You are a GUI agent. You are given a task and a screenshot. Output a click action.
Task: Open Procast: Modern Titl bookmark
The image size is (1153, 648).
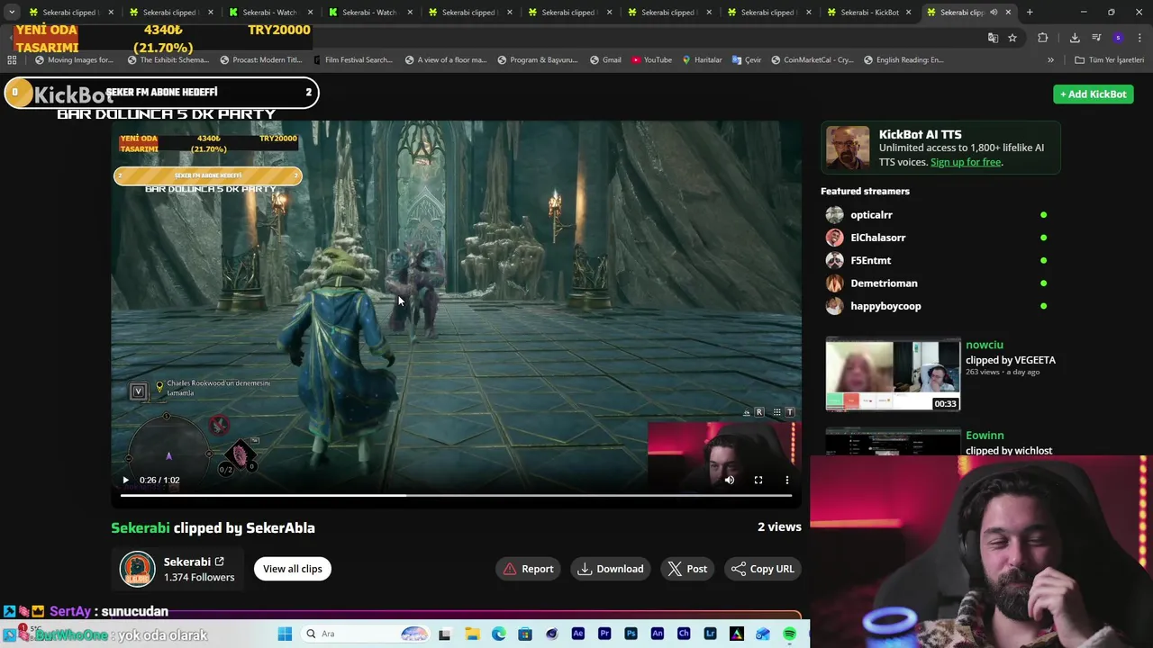(x=261, y=60)
